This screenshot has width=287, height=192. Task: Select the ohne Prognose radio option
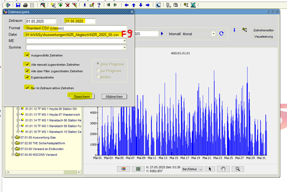98,64
